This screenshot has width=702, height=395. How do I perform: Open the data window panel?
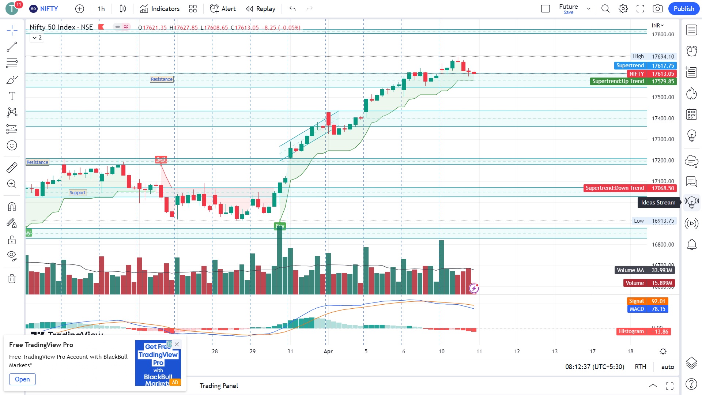[691, 72]
